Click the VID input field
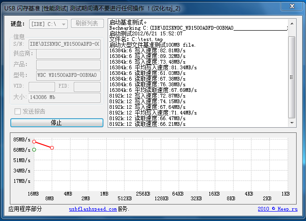Image resolution: width=306 pixels, height=221 pixels. pos(41,87)
